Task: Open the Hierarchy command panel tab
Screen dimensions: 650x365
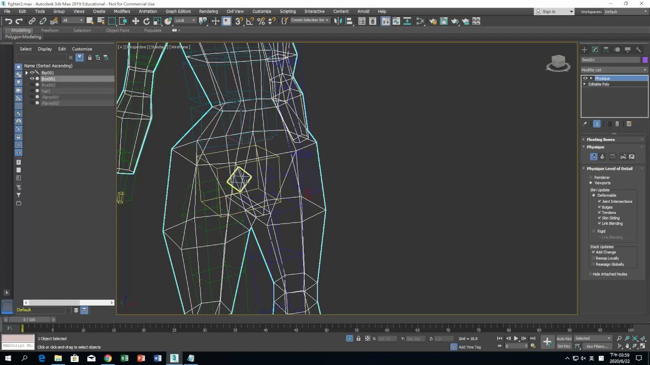Action: (x=606, y=50)
